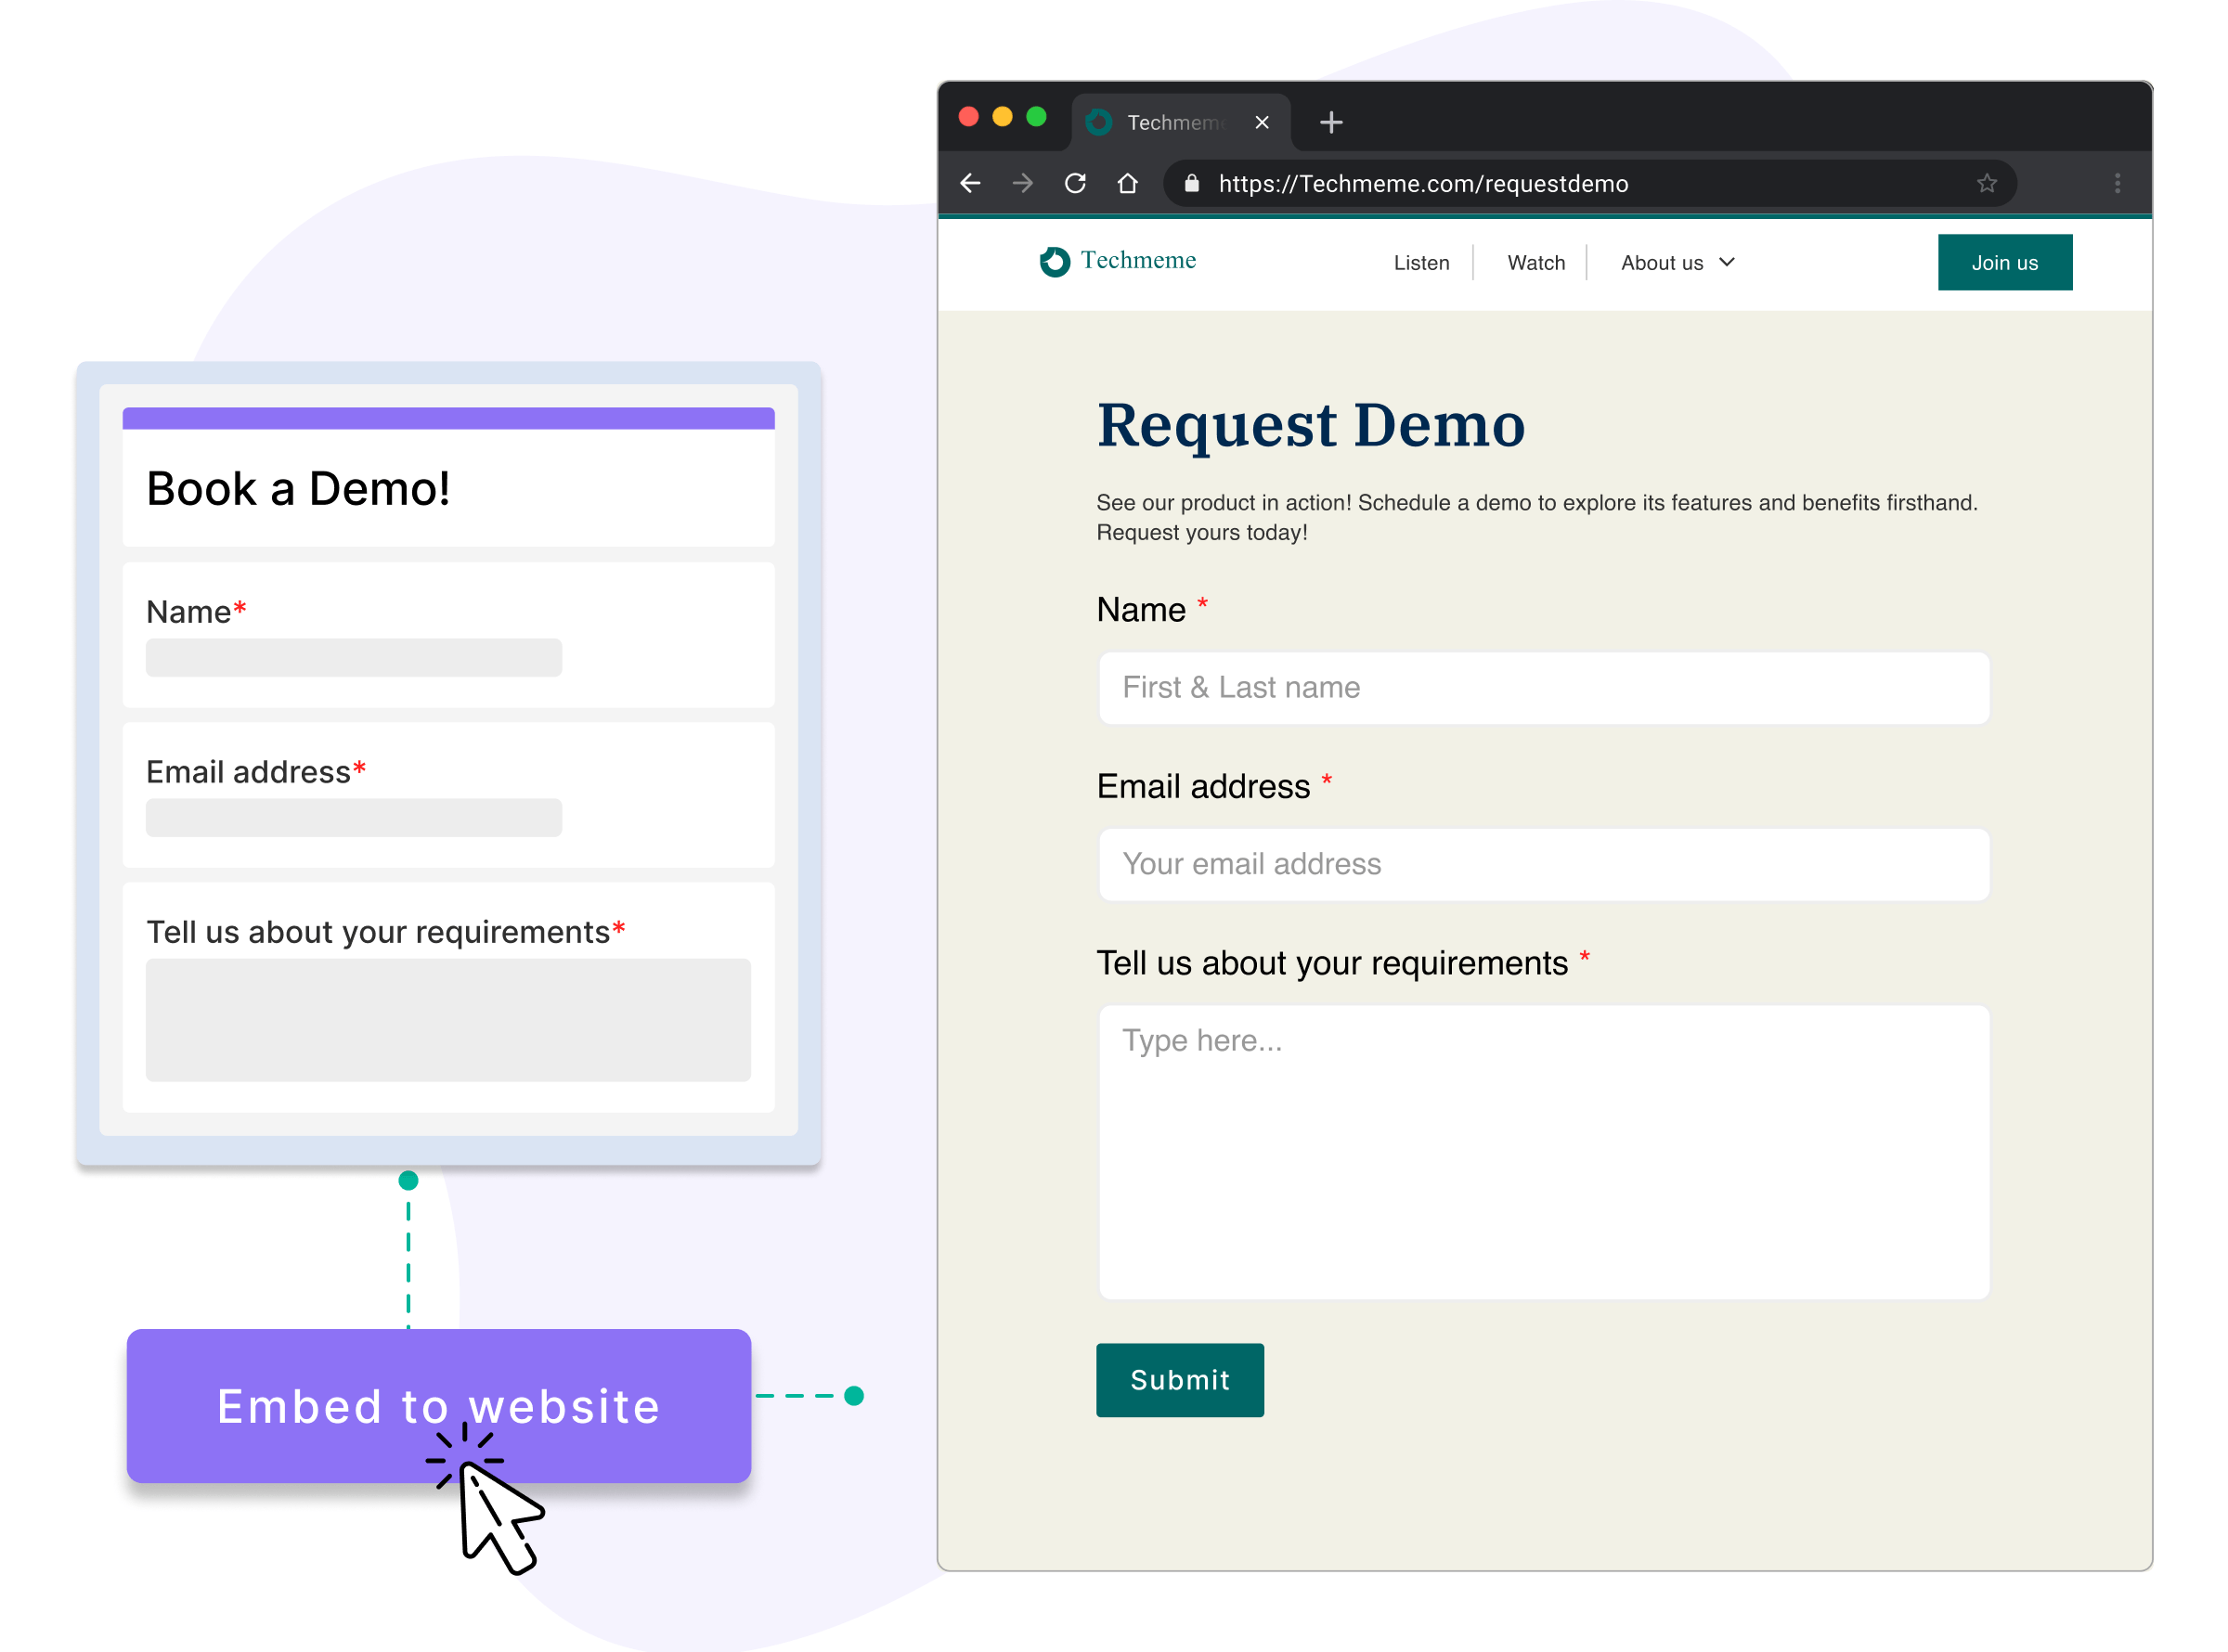The height and width of the screenshot is (1652, 2228).
Task: Click the padlock site security icon
Action: click(x=1191, y=183)
